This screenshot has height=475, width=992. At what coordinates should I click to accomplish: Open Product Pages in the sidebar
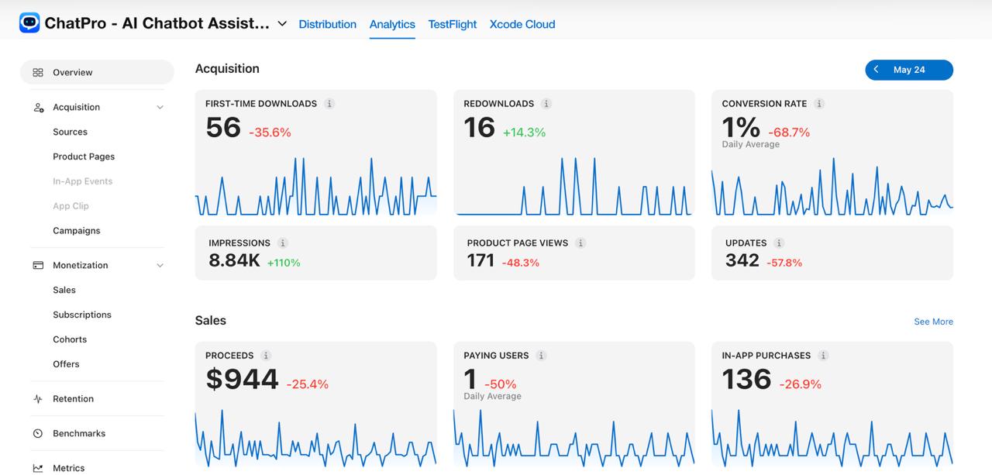click(84, 157)
